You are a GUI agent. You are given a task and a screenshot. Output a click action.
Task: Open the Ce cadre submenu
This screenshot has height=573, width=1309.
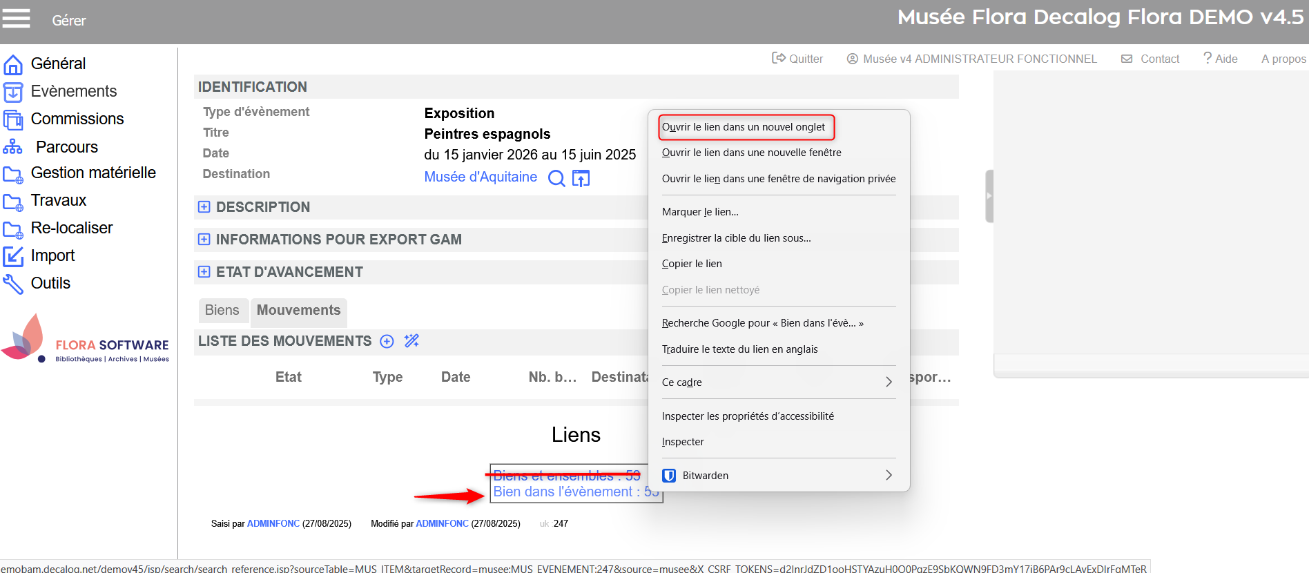tap(778, 382)
